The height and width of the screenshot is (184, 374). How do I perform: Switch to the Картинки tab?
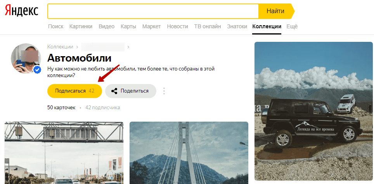[x=81, y=26]
